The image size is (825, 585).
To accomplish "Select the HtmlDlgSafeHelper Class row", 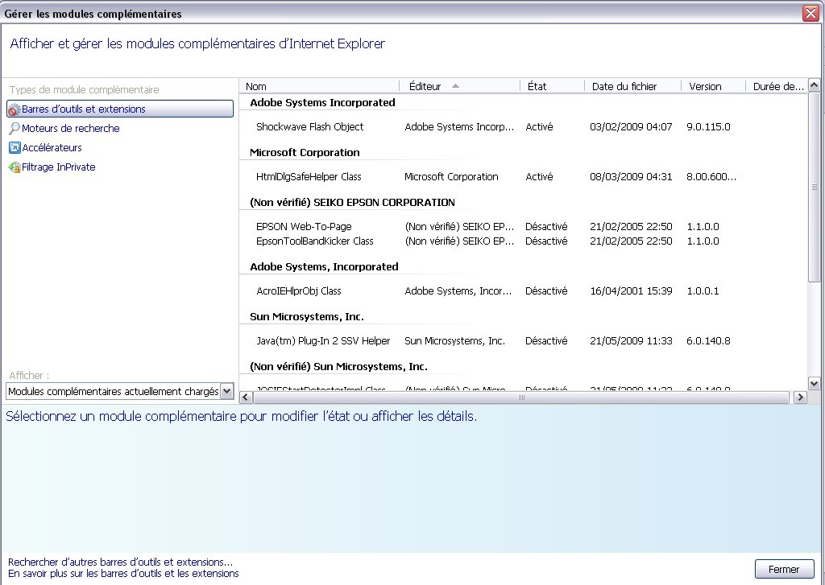I will [x=523, y=176].
